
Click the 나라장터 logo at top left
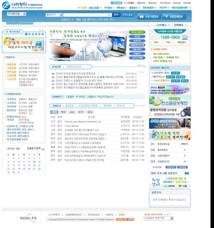click(x=22, y=5)
